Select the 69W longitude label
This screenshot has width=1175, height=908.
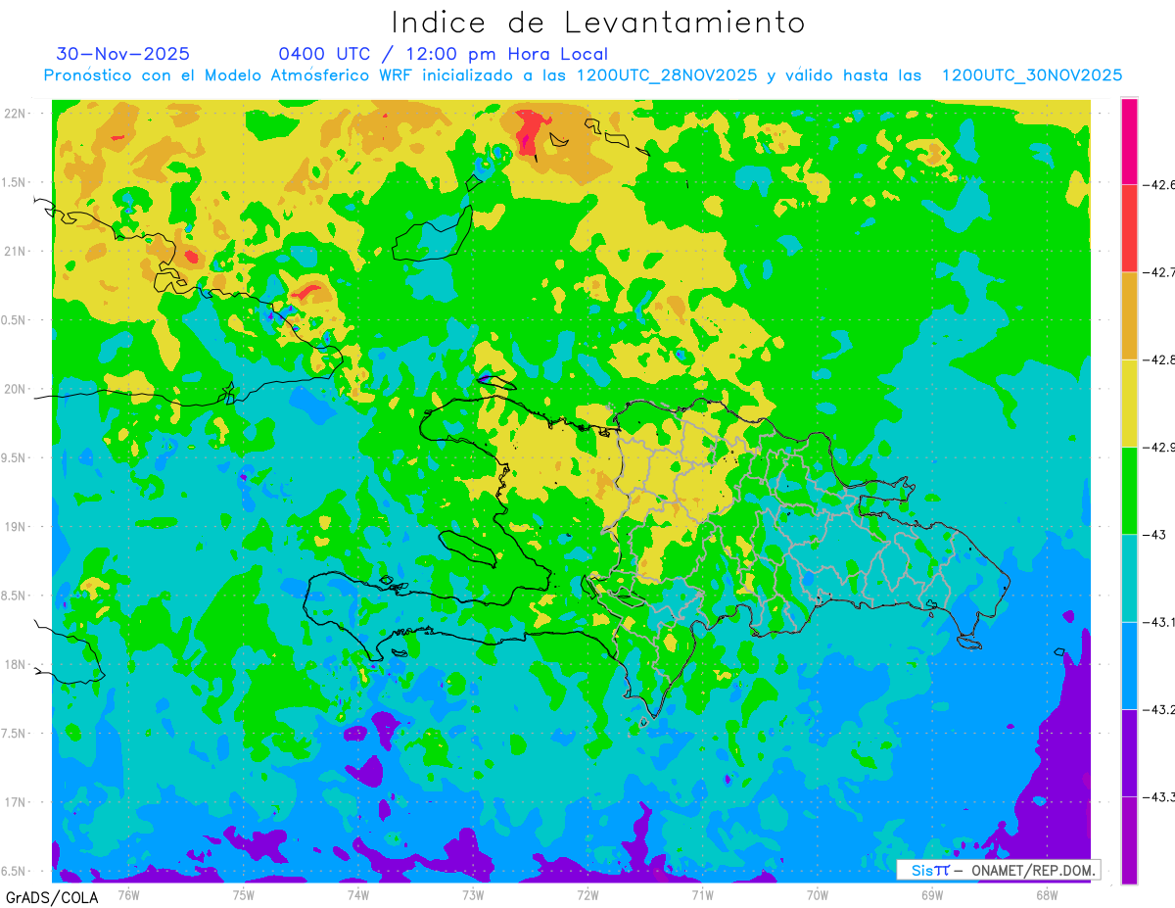(932, 893)
